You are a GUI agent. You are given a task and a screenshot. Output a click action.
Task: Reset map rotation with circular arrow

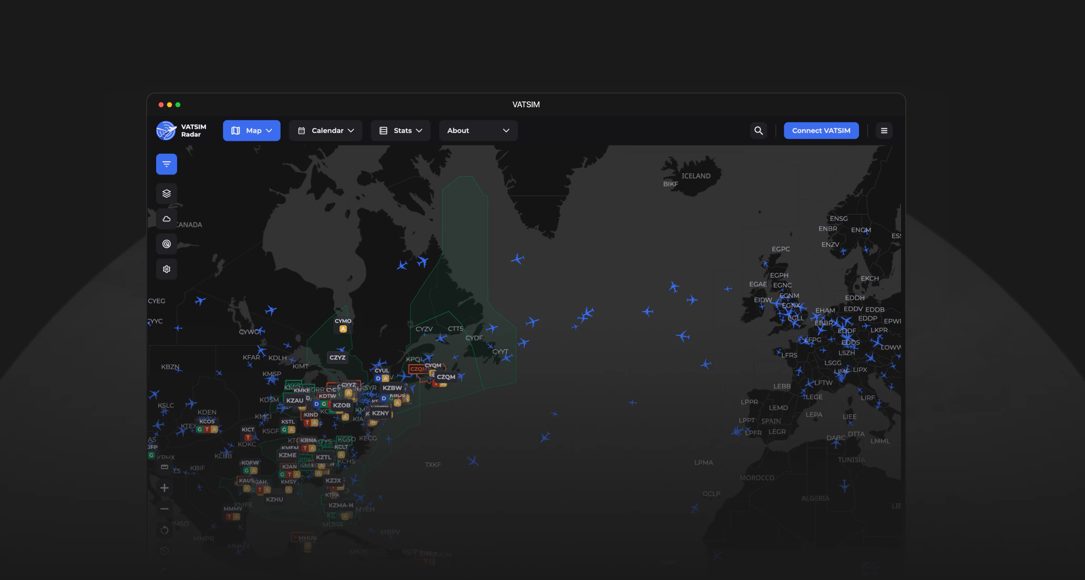[165, 530]
